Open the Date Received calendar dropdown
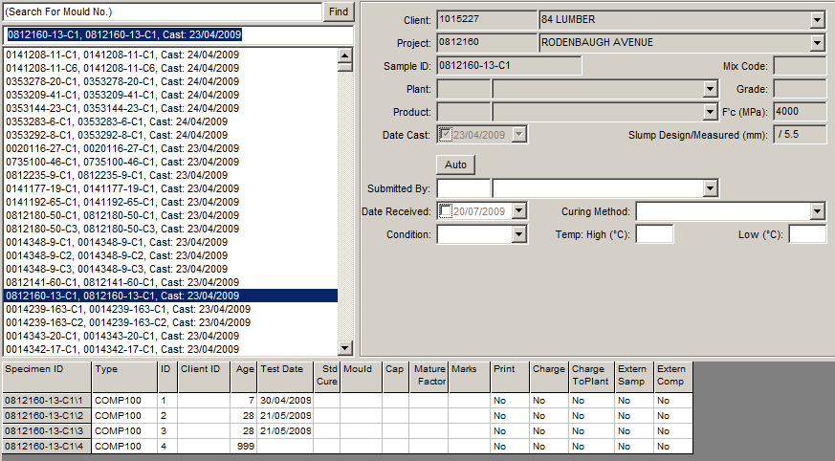This screenshot has width=835, height=461. click(x=518, y=211)
